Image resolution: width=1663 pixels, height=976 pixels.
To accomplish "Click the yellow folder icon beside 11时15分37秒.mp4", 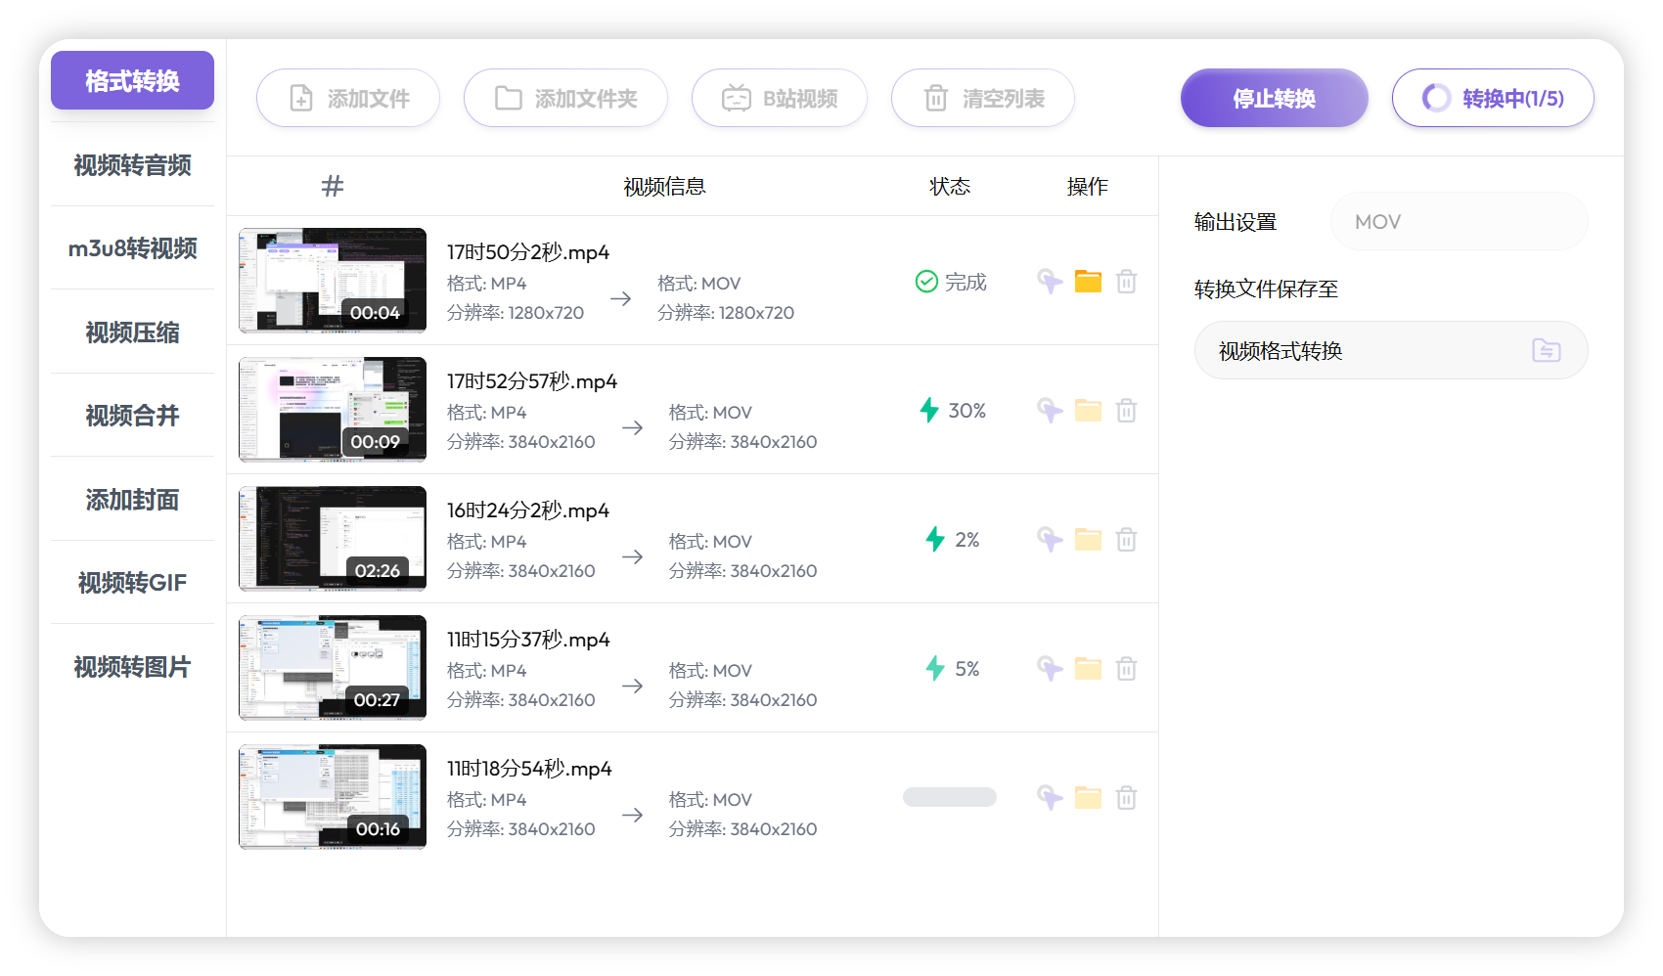I will [x=1088, y=669].
